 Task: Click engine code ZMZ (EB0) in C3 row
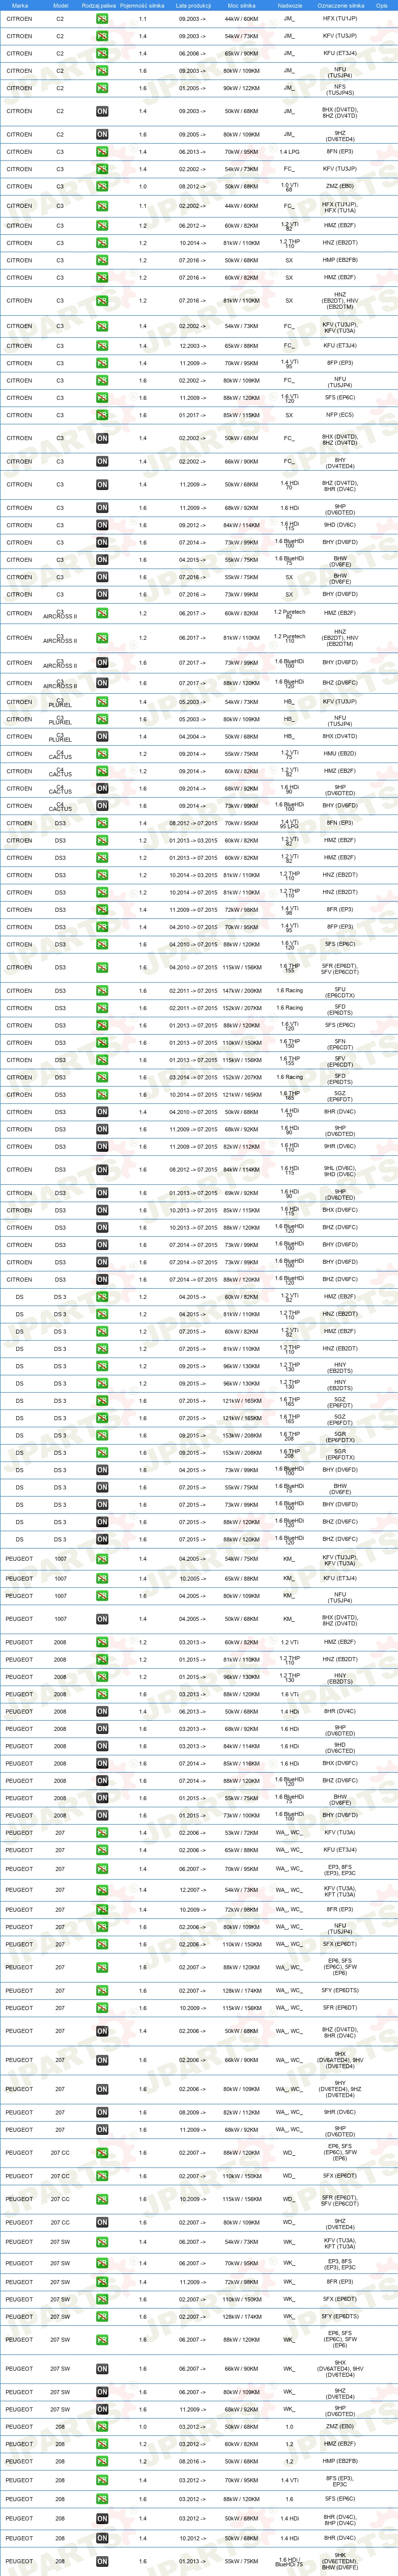(340, 186)
